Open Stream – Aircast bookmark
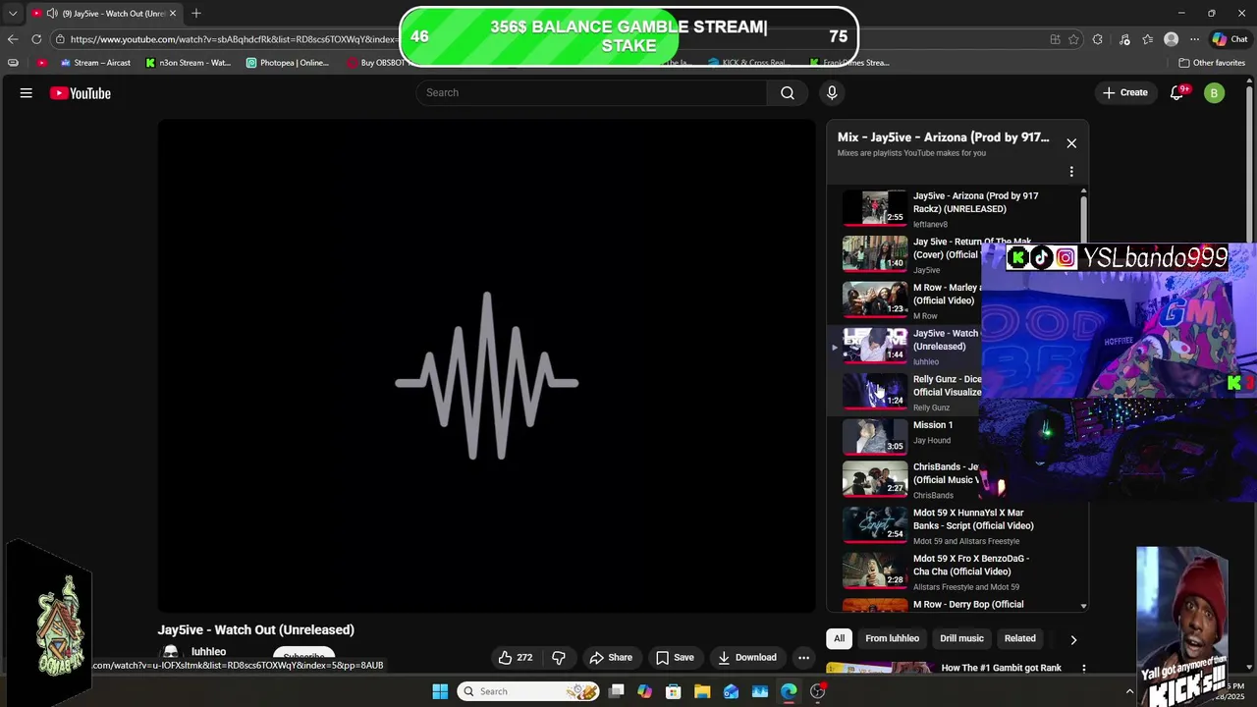 click(x=95, y=63)
